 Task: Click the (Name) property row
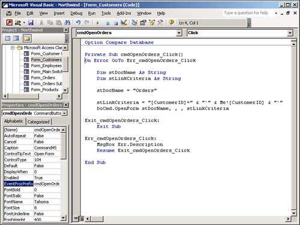(x=32, y=130)
